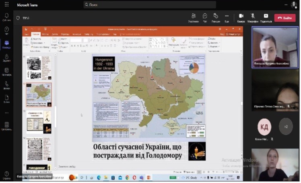Toggle the Camera on or off
The width and height of the screenshot is (301, 183).
pos(241,17)
